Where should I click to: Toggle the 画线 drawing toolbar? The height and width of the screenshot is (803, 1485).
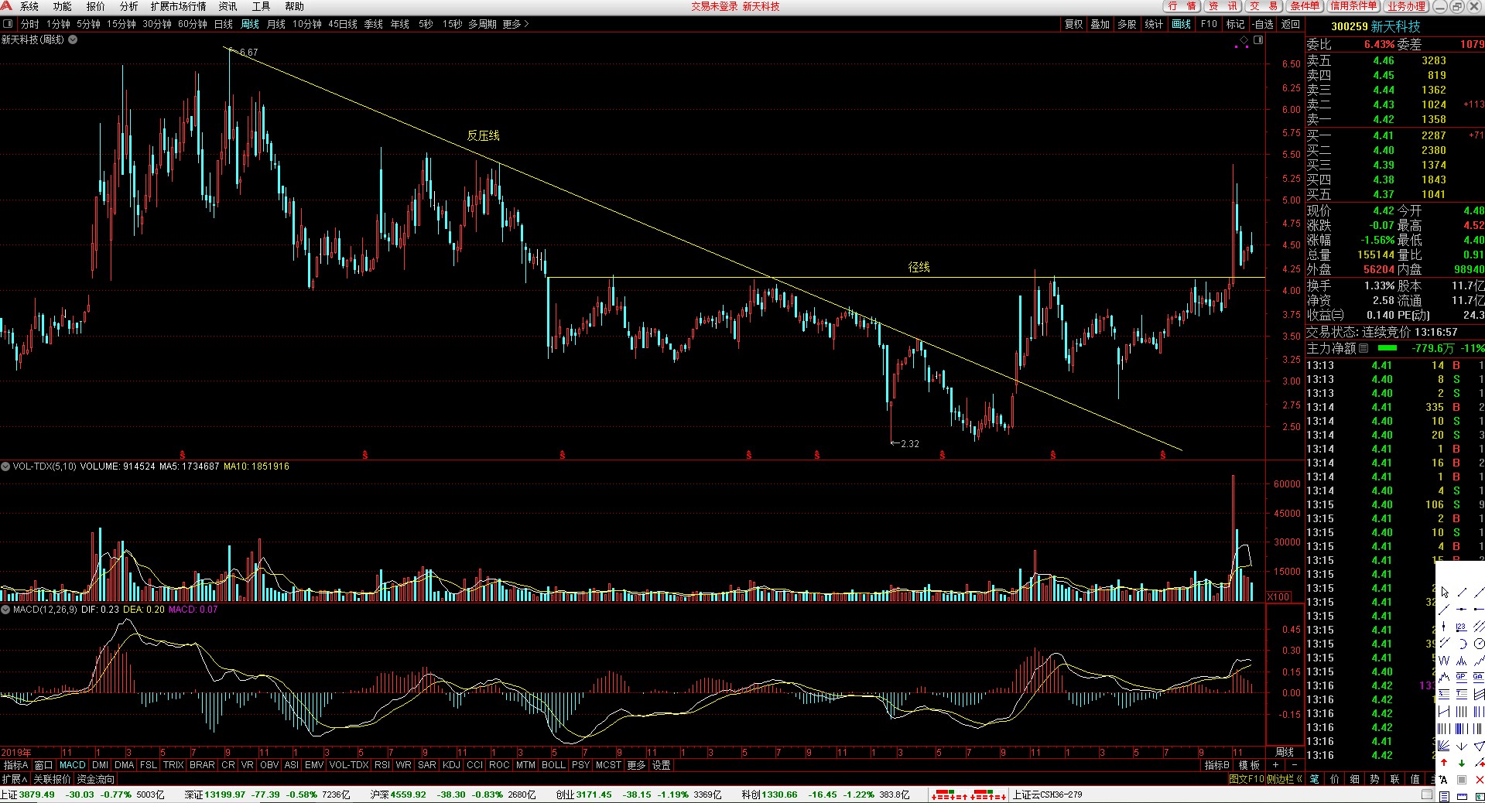1181,24
